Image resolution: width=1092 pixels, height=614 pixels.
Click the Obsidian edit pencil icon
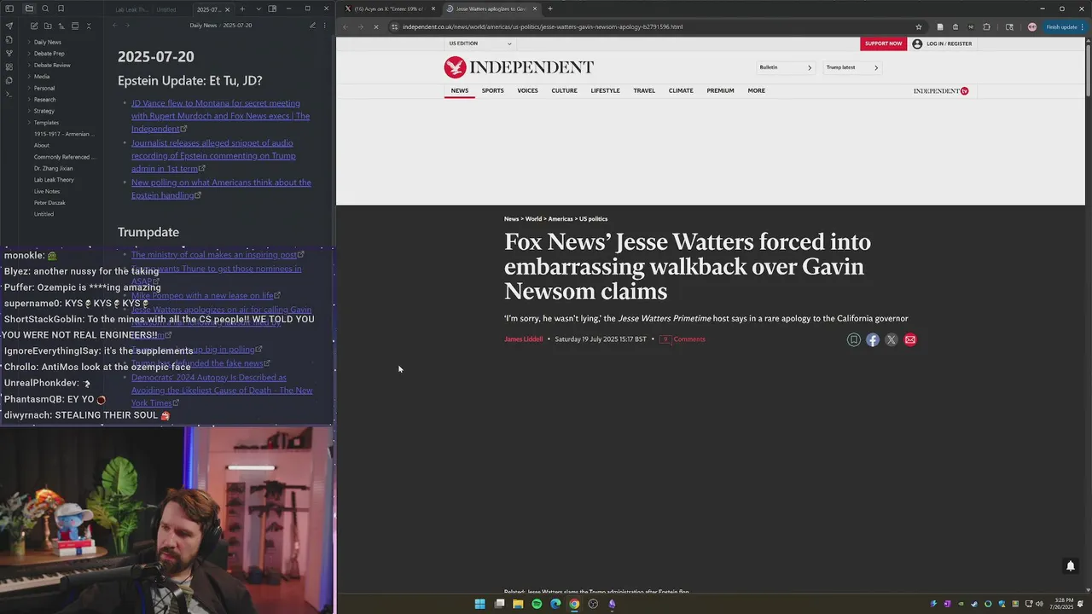312,26
